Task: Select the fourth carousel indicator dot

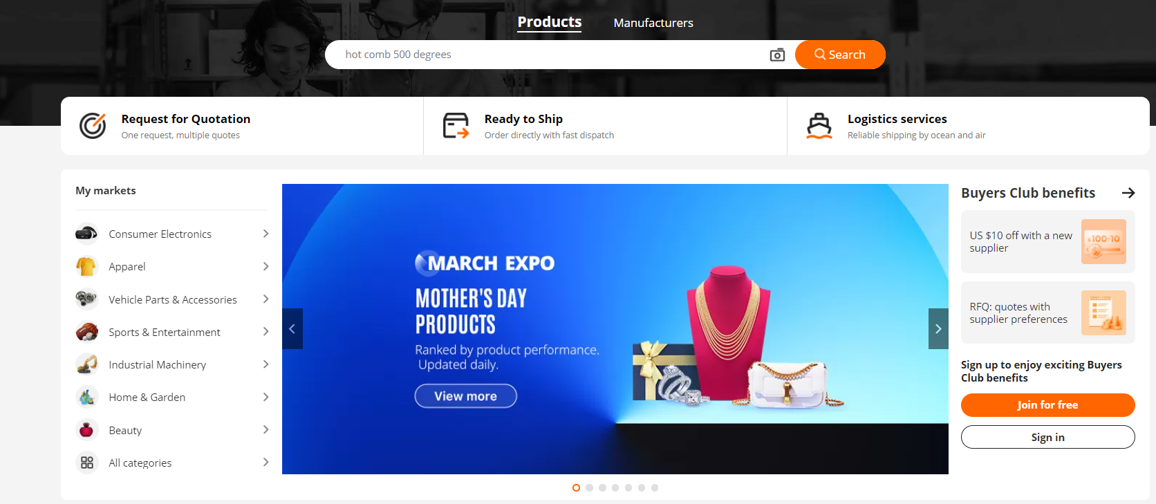Action: [x=615, y=487]
